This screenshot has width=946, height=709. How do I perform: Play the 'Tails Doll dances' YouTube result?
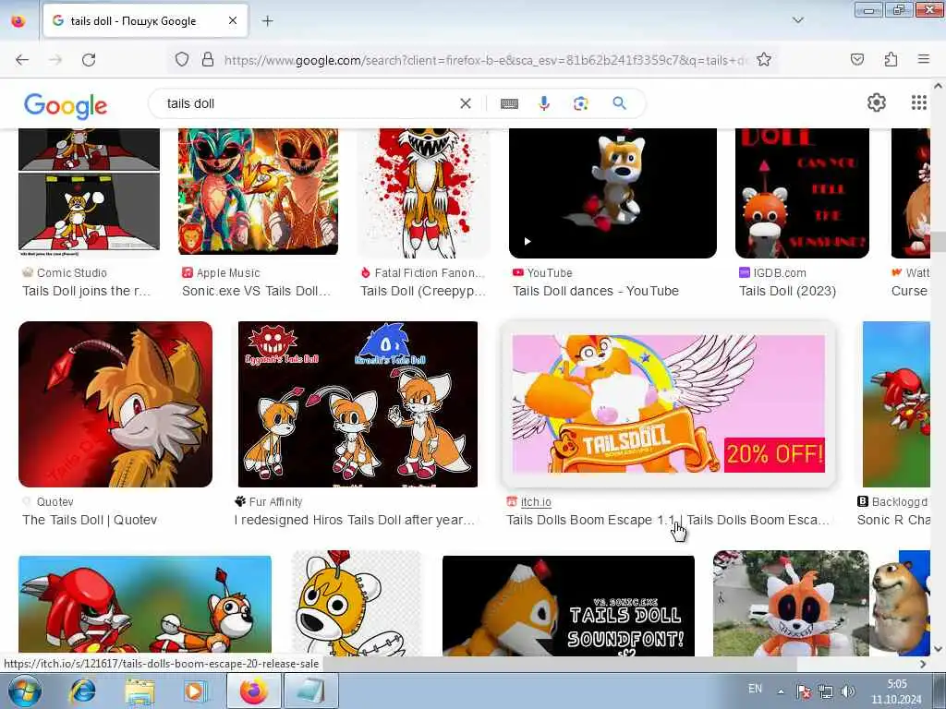coord(613,193)
